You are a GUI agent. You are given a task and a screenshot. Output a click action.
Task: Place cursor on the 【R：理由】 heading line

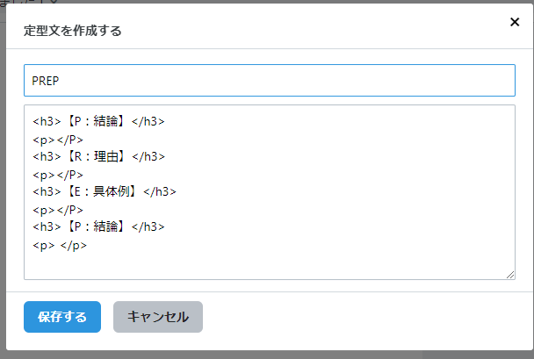(x=98, y=156)
